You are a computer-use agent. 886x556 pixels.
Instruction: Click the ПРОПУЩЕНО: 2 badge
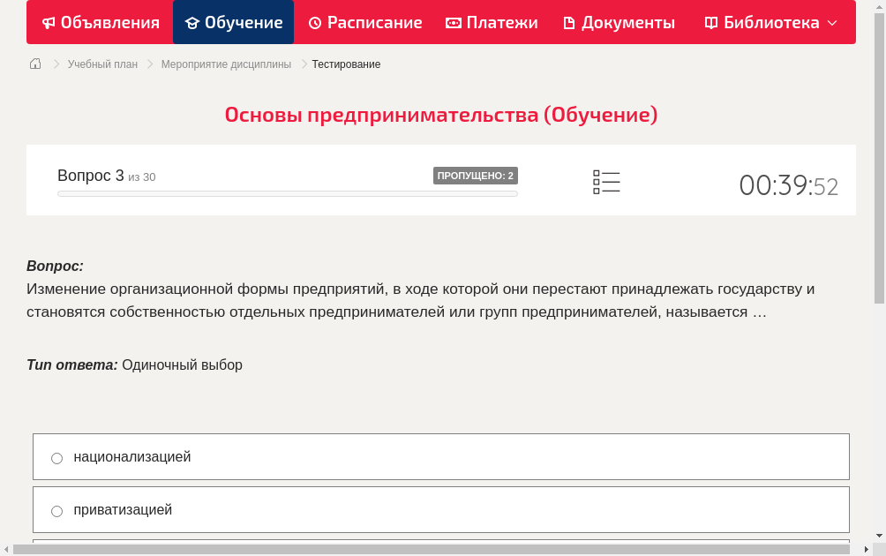click(x=477, y=175)
